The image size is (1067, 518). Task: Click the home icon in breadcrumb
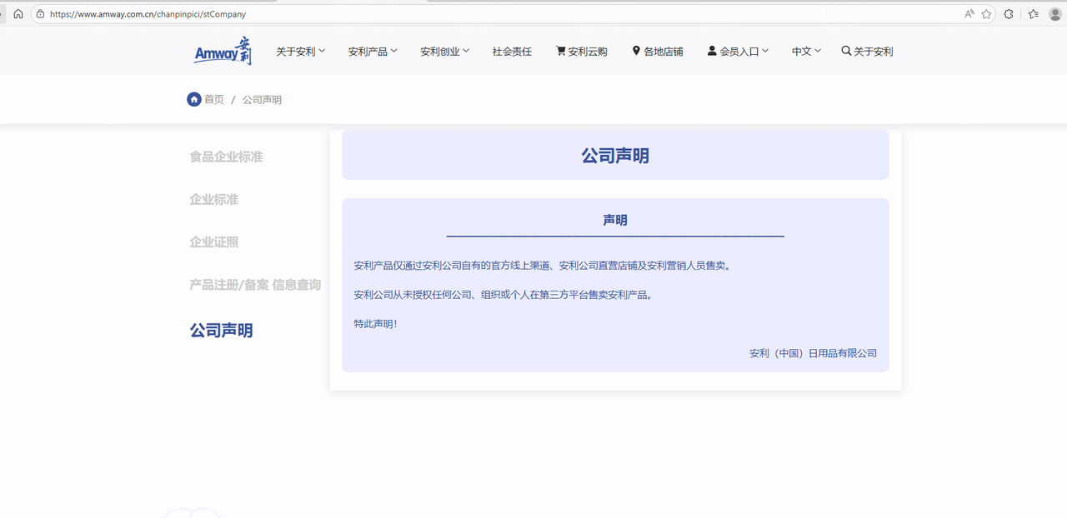coord(194,99)
